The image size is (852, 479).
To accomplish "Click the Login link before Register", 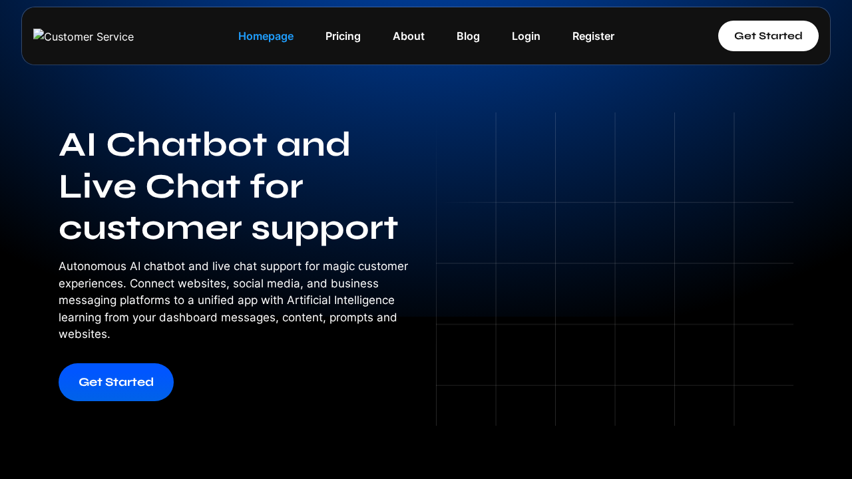I will point(526,36).
